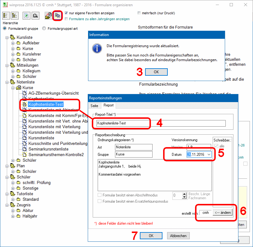Click the import form from folder icon
Screen dimensions: 253x247
click(x=48, y=16)
